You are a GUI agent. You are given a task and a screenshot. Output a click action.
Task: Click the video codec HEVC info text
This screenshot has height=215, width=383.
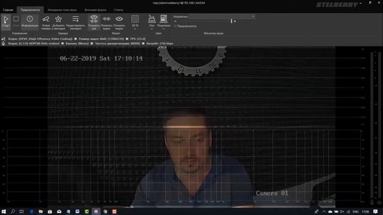(40, 39)
